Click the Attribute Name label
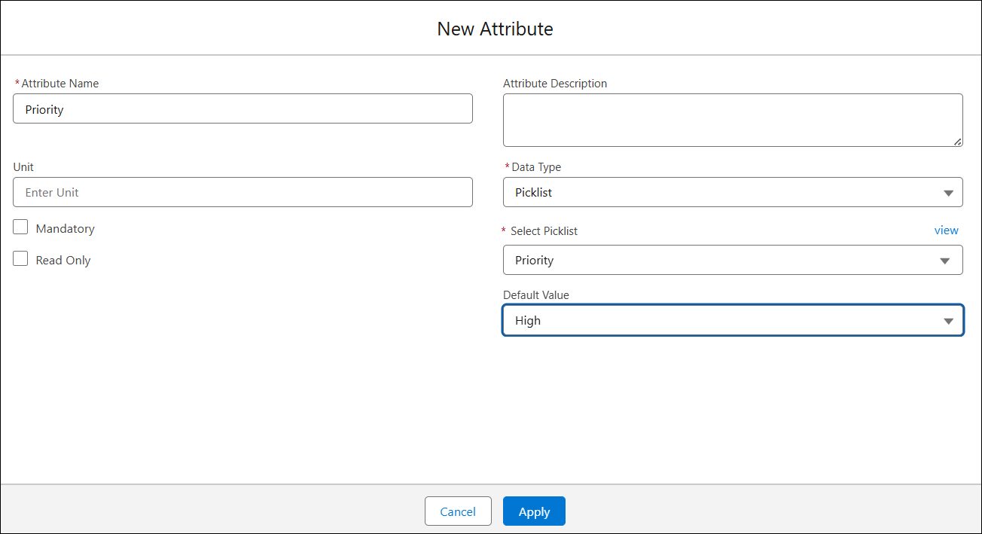 click(x=60, y=84)
